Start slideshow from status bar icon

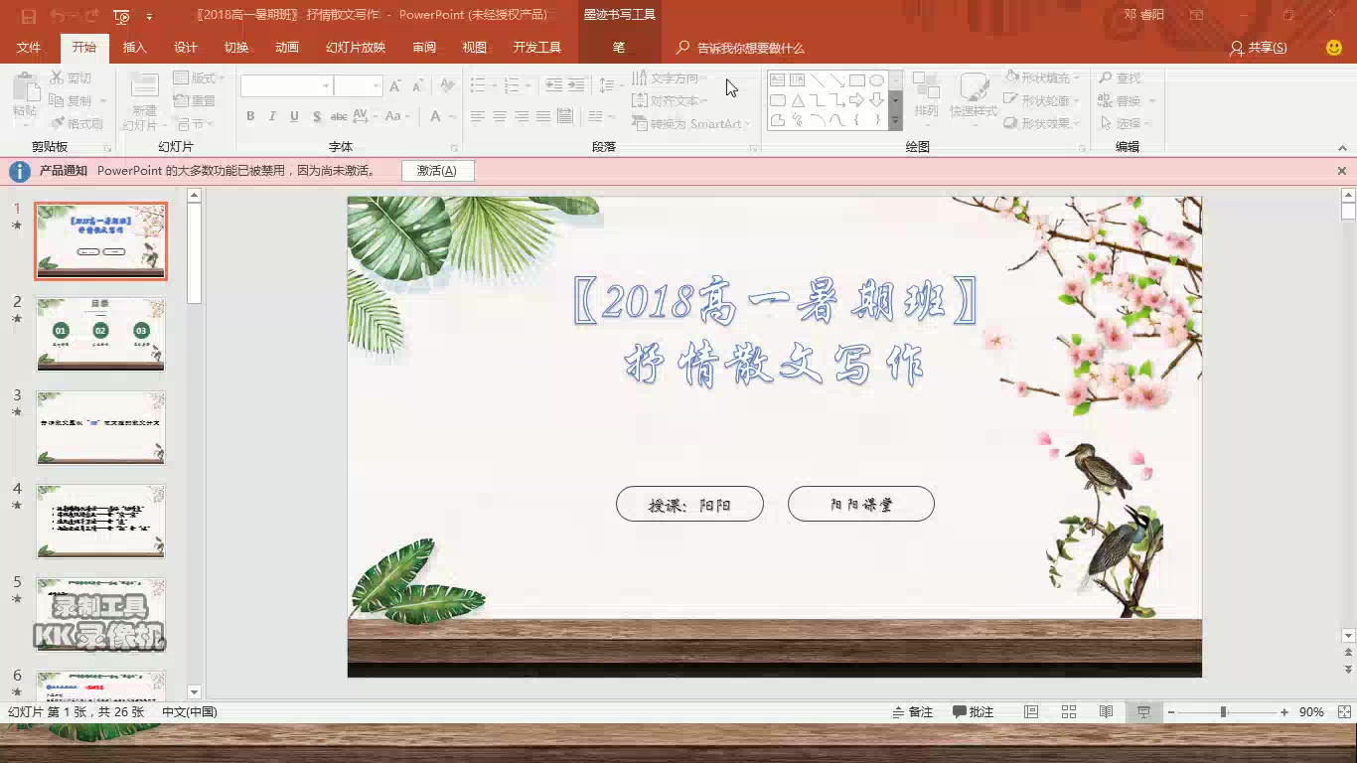click(1143, 712)
